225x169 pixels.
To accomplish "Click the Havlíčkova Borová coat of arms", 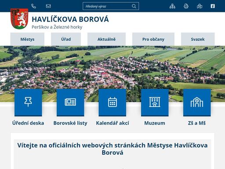I will coord(19,19).
